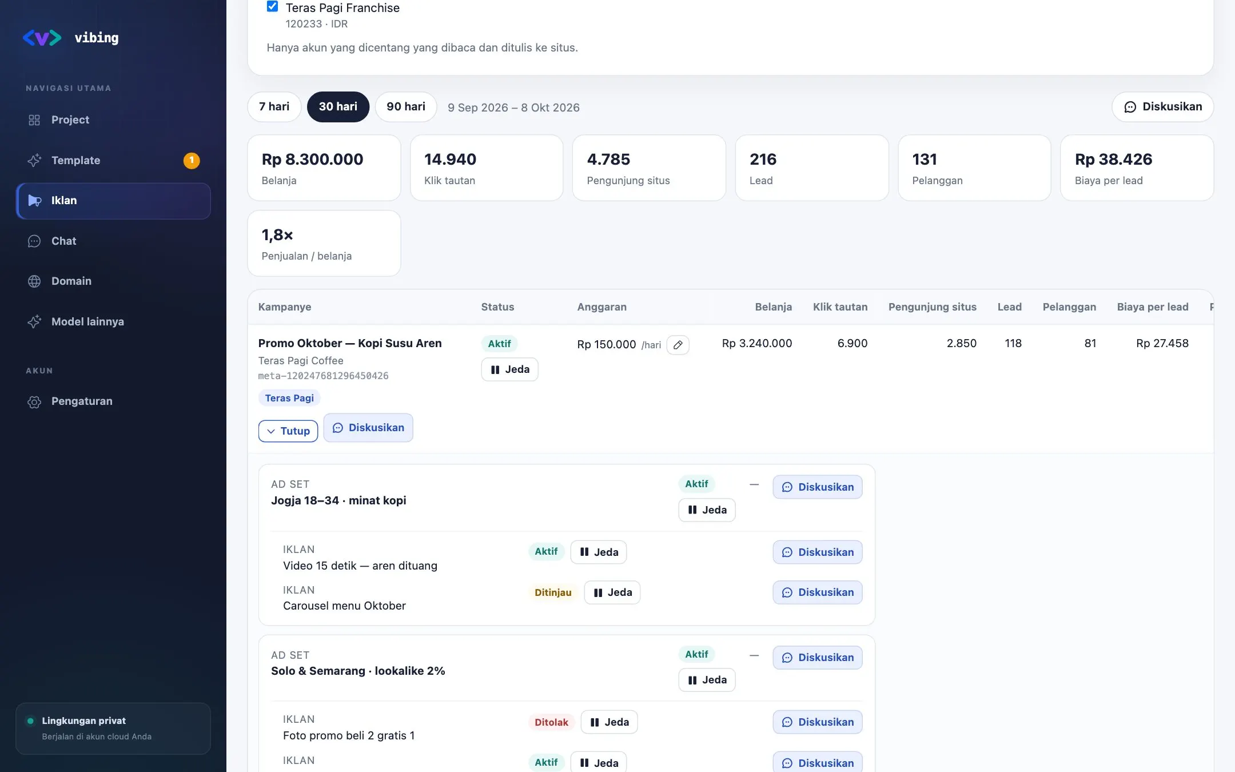Image resolution: width=1235 pixels, height=772 pixels.
Task: Open the Chat menu item
Action: [x=113, y=241]
